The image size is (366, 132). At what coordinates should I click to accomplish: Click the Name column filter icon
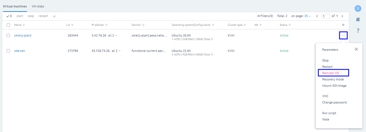tap(24, 25)
